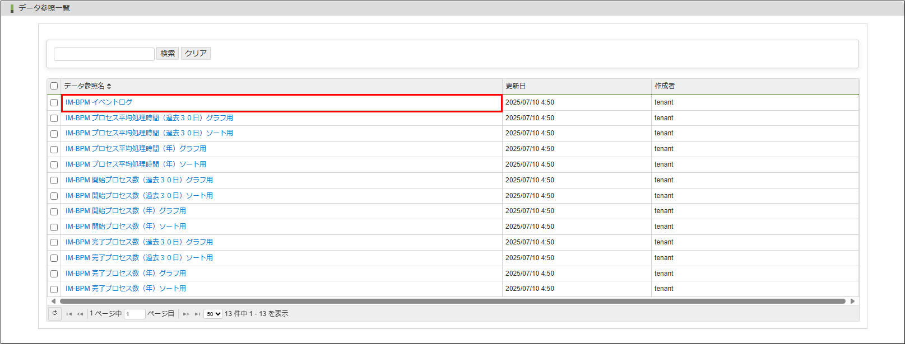Click the refresh icon in the pager bar
905x344 pixels.
pyautogui.click(x=54, y=313)
